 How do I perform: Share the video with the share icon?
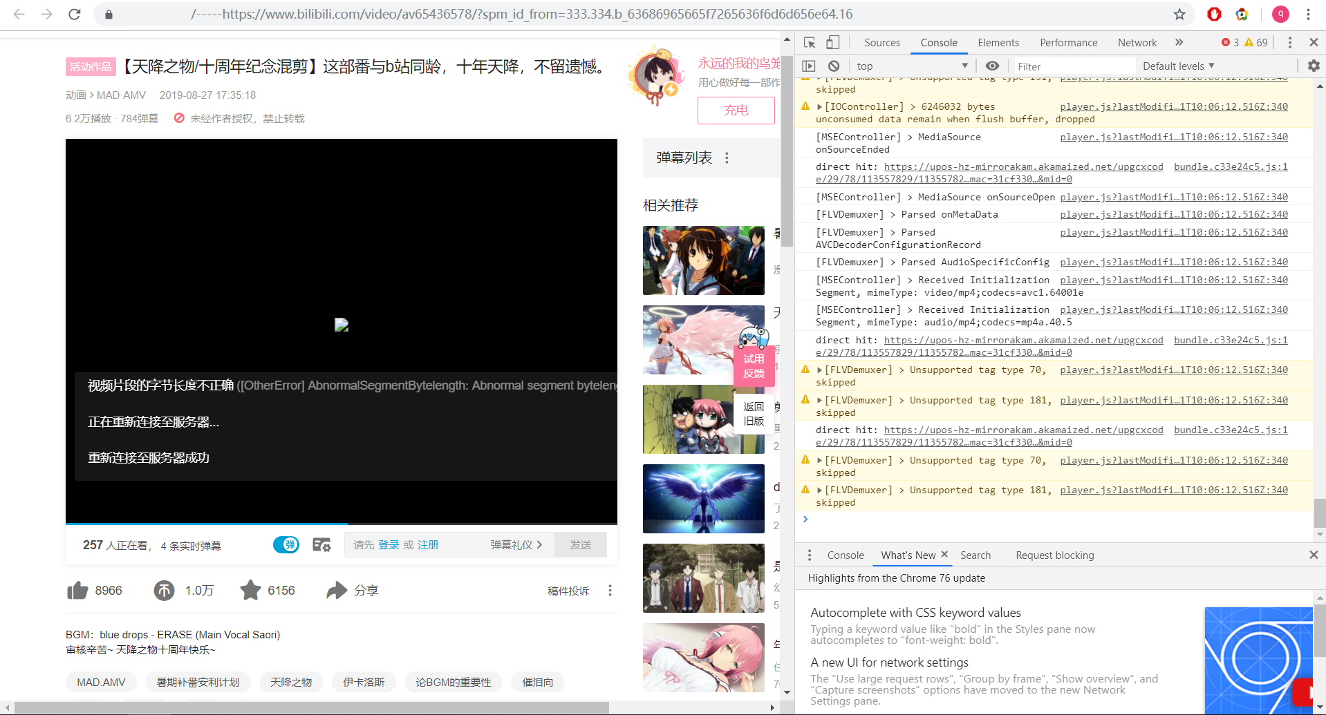[337, 590]
